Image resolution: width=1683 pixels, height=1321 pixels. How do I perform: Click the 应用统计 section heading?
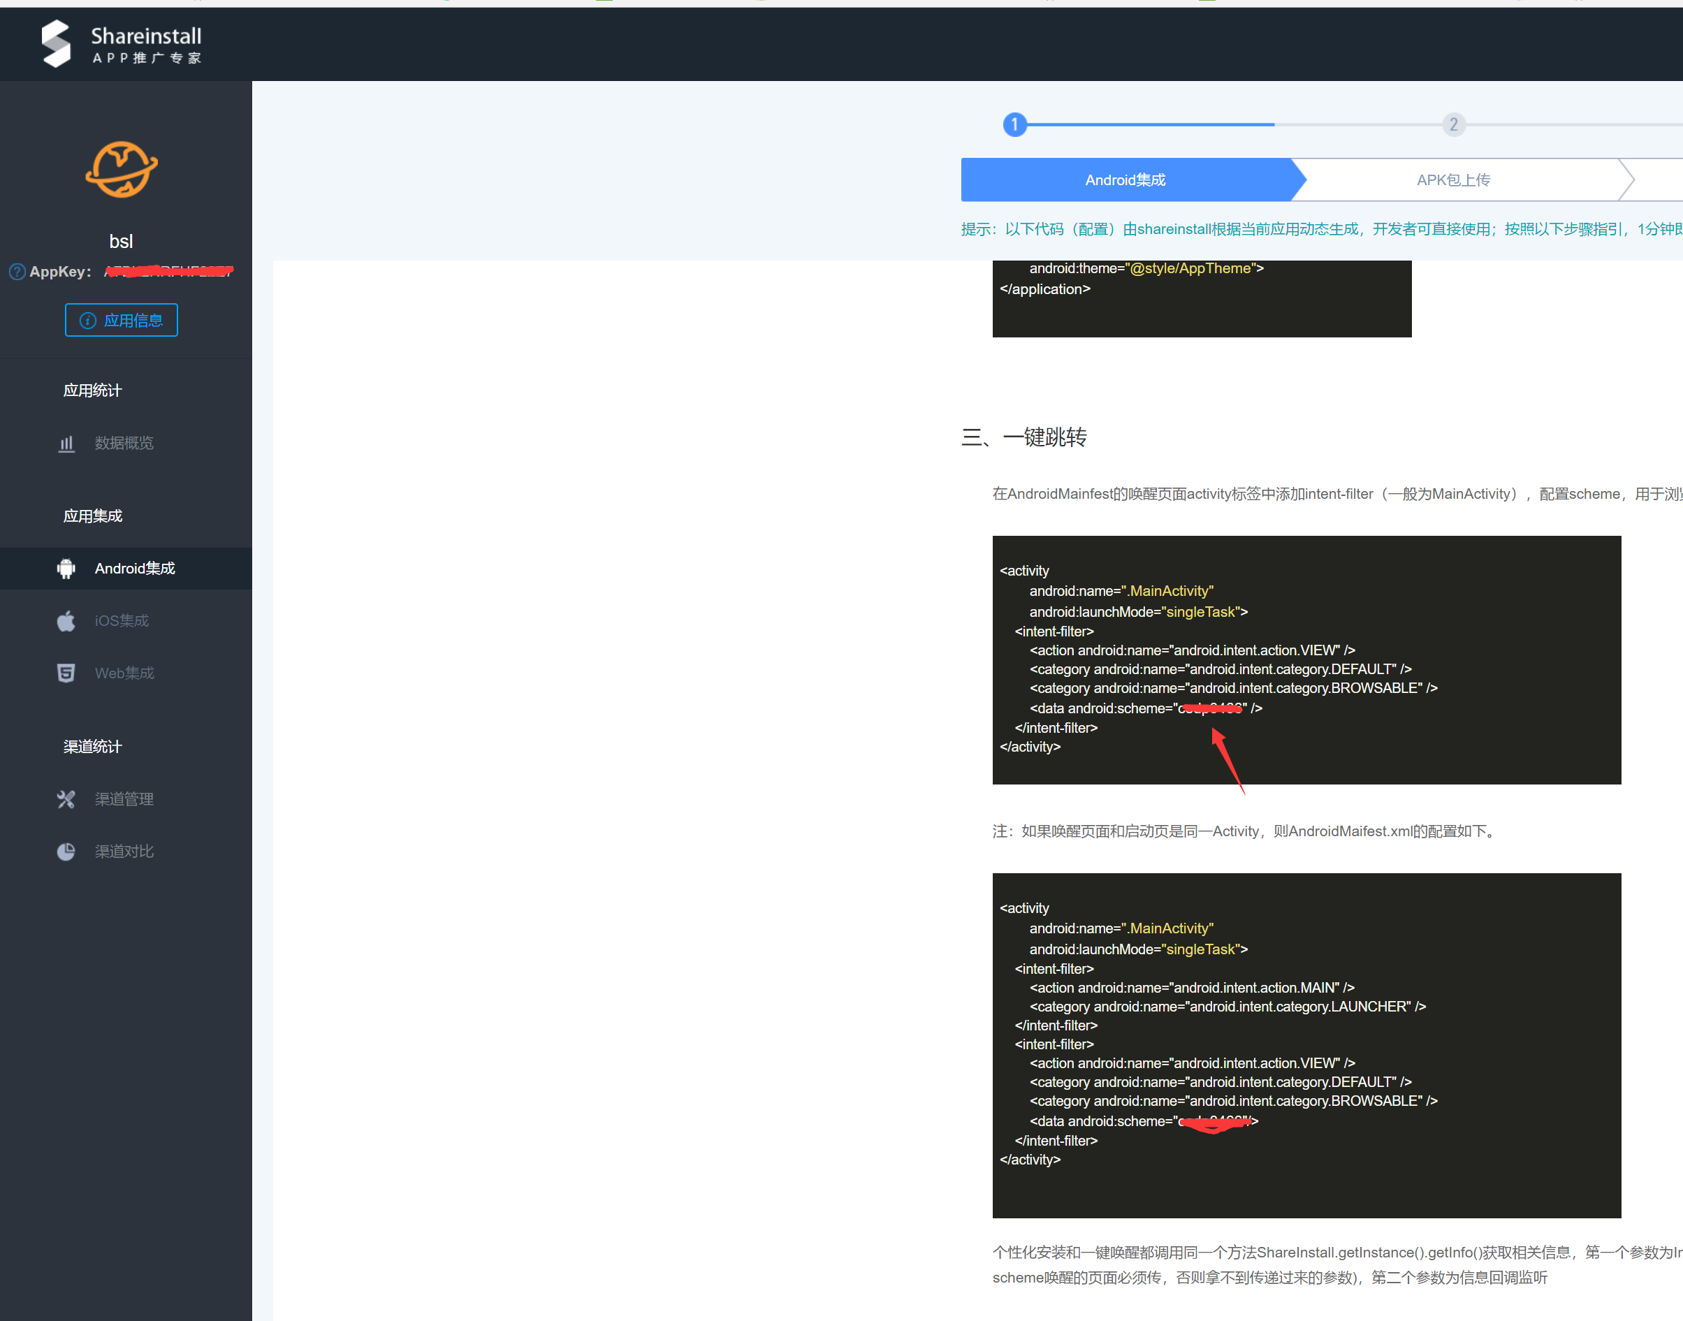[93, 391]
